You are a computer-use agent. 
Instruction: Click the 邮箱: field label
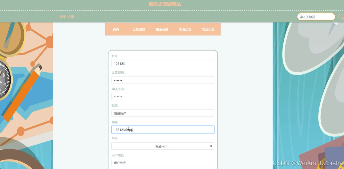tap(115, 122)
